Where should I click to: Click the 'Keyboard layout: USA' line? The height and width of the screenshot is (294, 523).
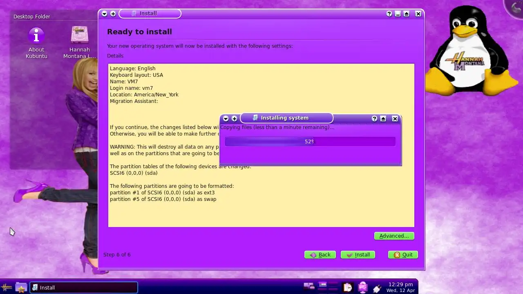136,75
